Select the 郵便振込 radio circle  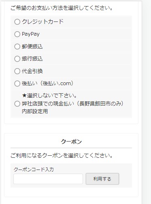(17, 47)
